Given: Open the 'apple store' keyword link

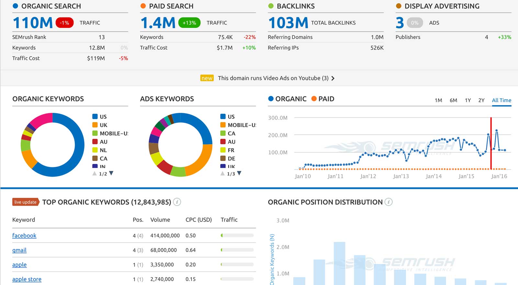Looking at the screenshot, I should (x=27, y=279).
